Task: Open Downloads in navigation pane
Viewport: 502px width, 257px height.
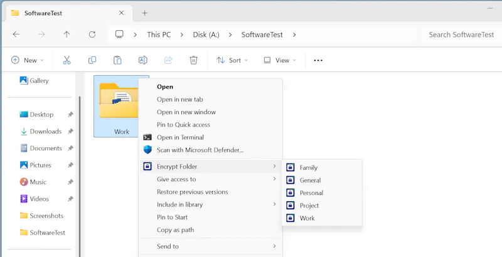Action: (x=41, y=132)
